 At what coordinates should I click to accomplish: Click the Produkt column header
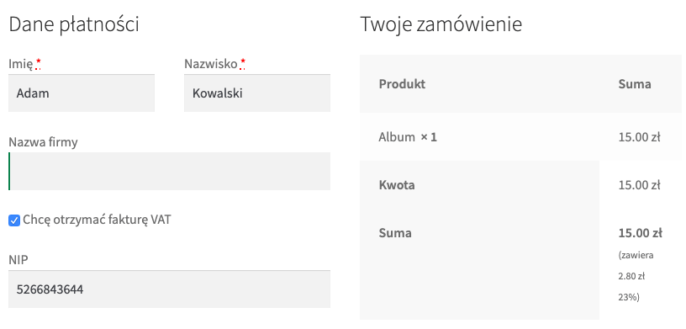402,83
